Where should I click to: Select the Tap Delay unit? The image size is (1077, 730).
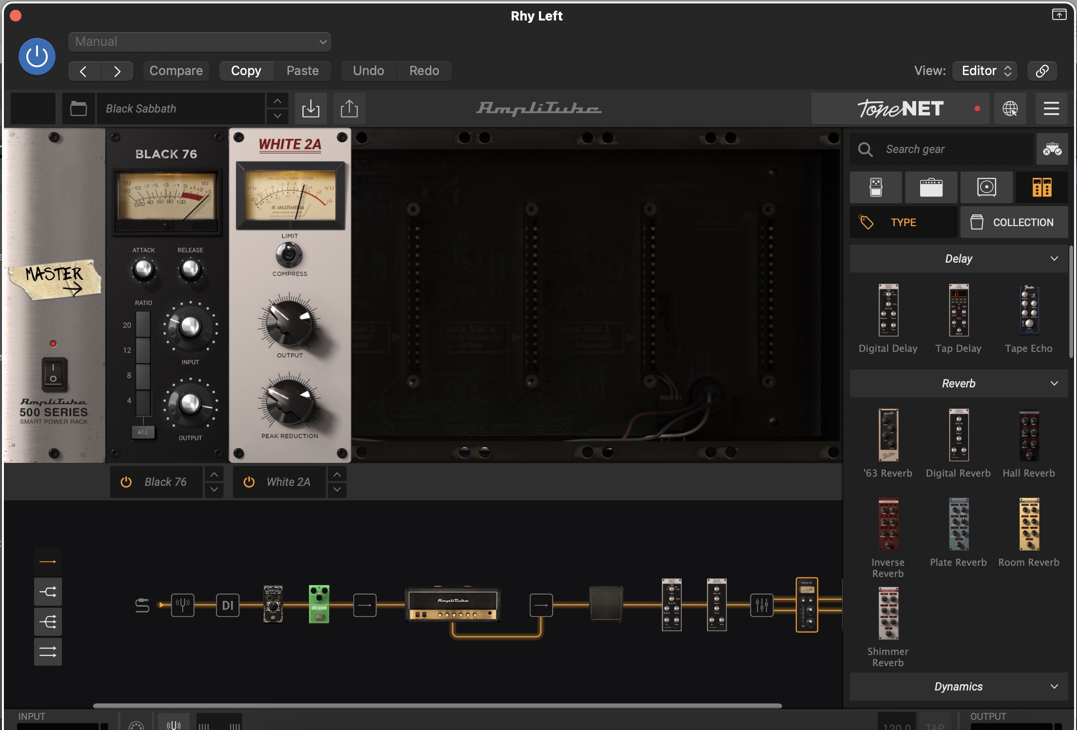click(x=959, y=319)
